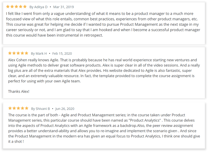Click the third star in Shivani B's rating
This screenshot has width=208, height=152.
click(18, 108)
